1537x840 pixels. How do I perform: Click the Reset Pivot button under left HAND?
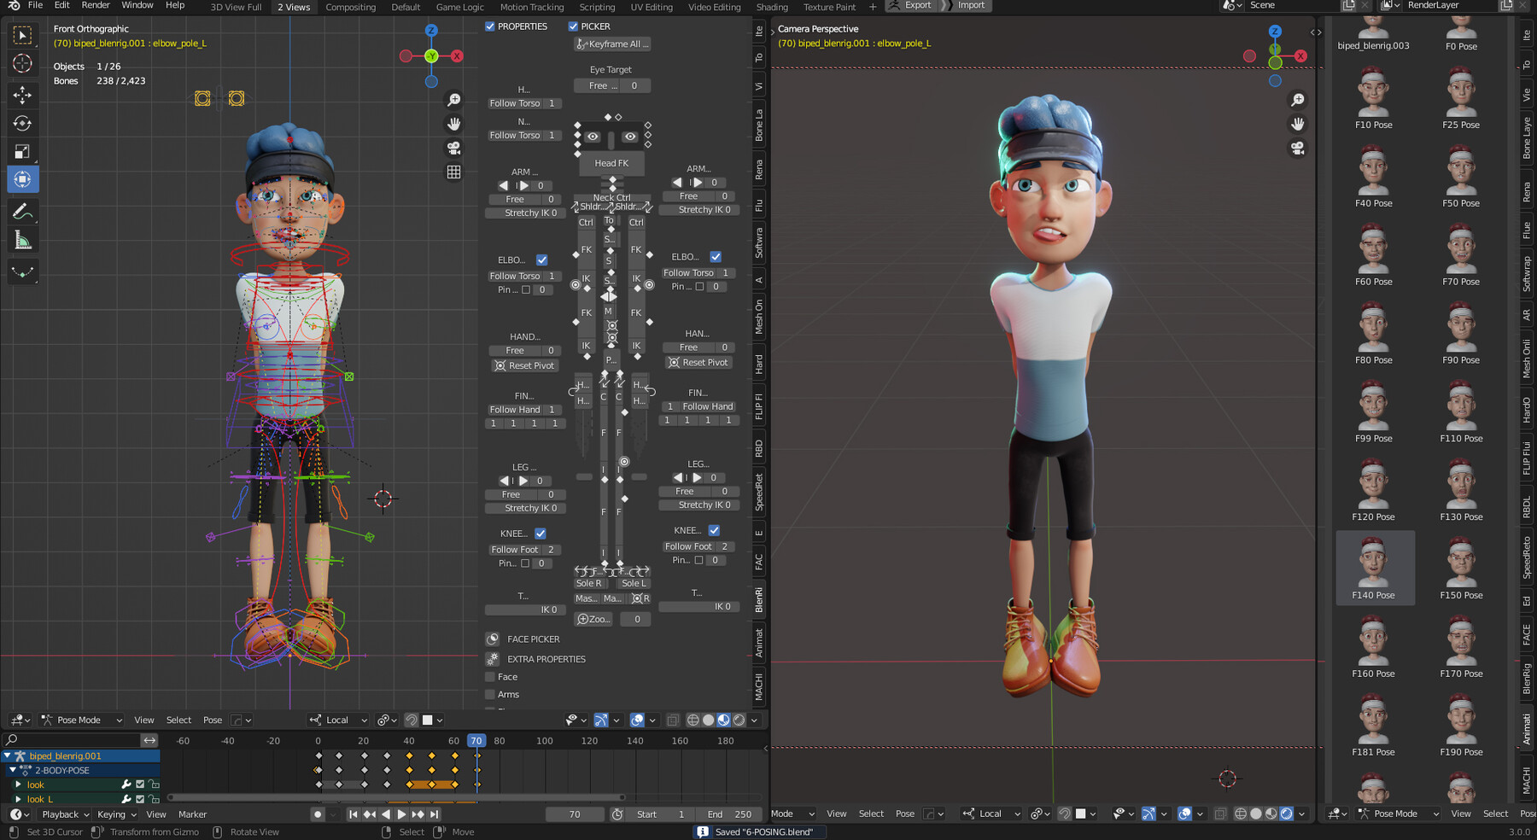click(524, 365)
